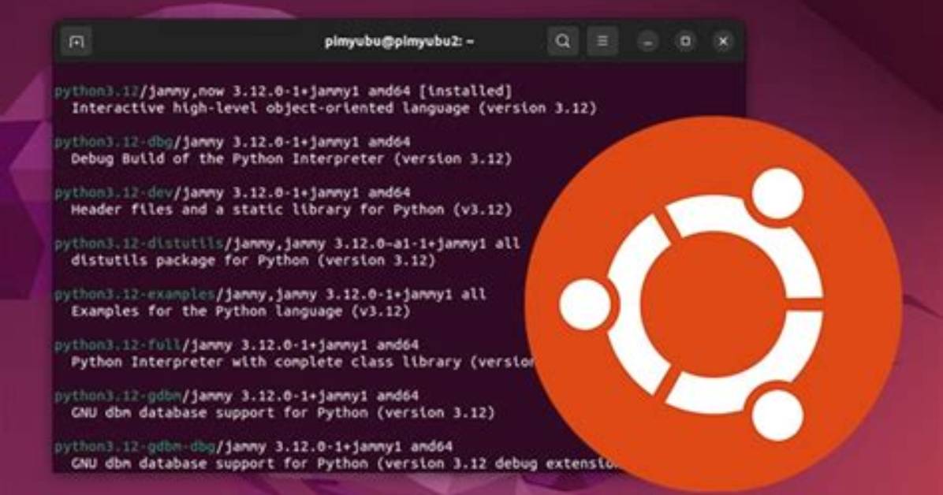Select the 'Interactive high-level object-oriented language' line
Image resolution: width=943 pixels, height=495 pixels.
tap(334, 108)
